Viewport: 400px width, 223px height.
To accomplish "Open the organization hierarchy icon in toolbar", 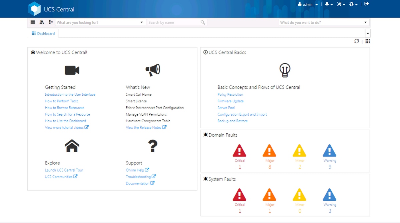I will pos(42,22).
